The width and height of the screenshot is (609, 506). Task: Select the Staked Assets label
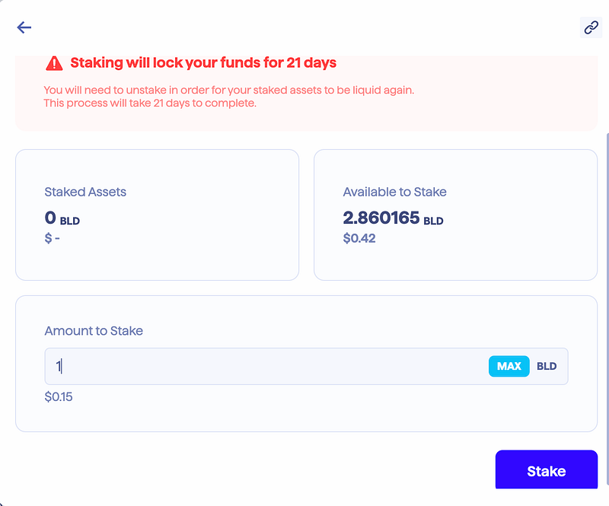tap(85, 192)
